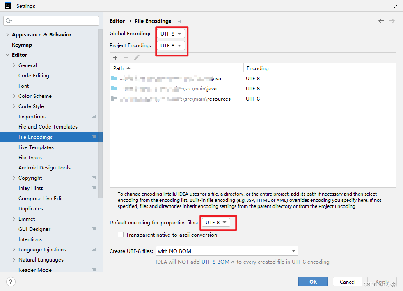Click the OK button
Screen dimensions: 403x291
point(313,282)
